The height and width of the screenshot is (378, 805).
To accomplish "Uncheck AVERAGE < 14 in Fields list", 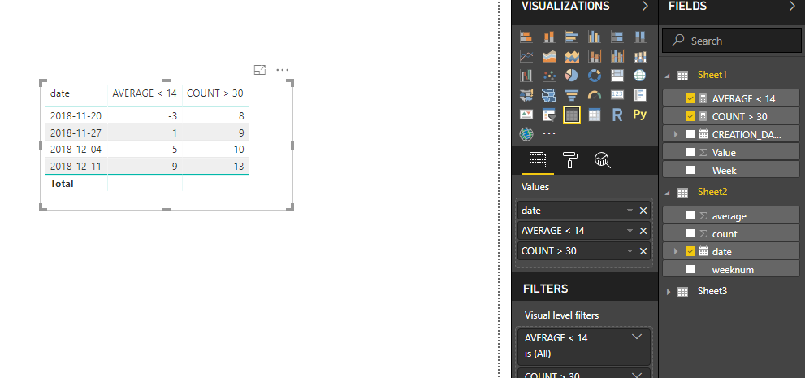I will point(690,98).
